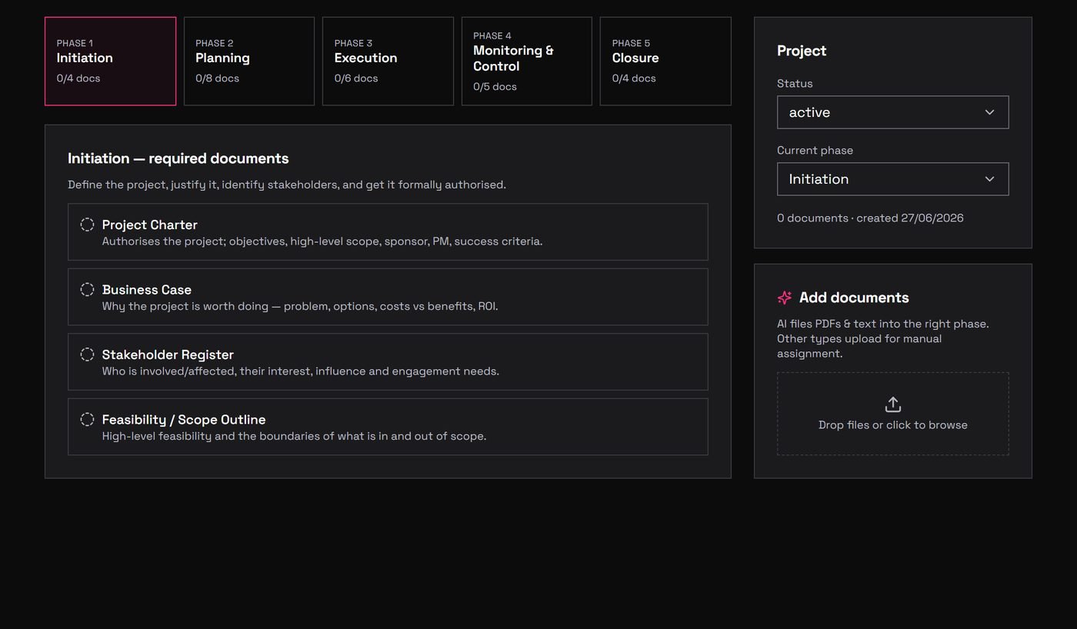The width and height of the screenshot is (1077, 629).
Task: Click the Add documents heading text
Action: pyautogui.click(x=854, y=298)
